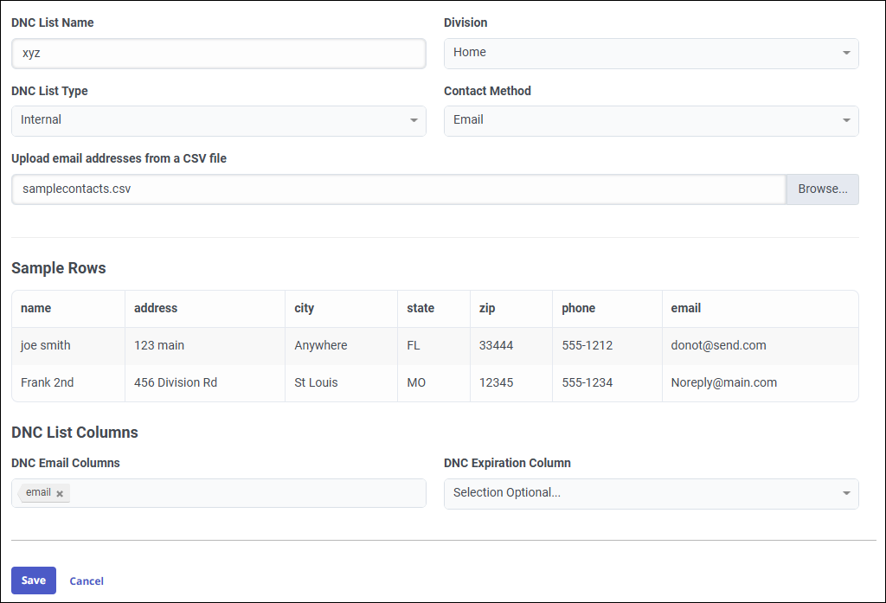The height and width of the screenshot is (603, 886).
Task: Select the 555-1234 phone cell
Action: point(607,383)
